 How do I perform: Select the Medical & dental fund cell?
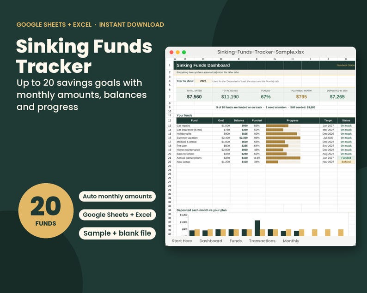[x=194, y=142]
